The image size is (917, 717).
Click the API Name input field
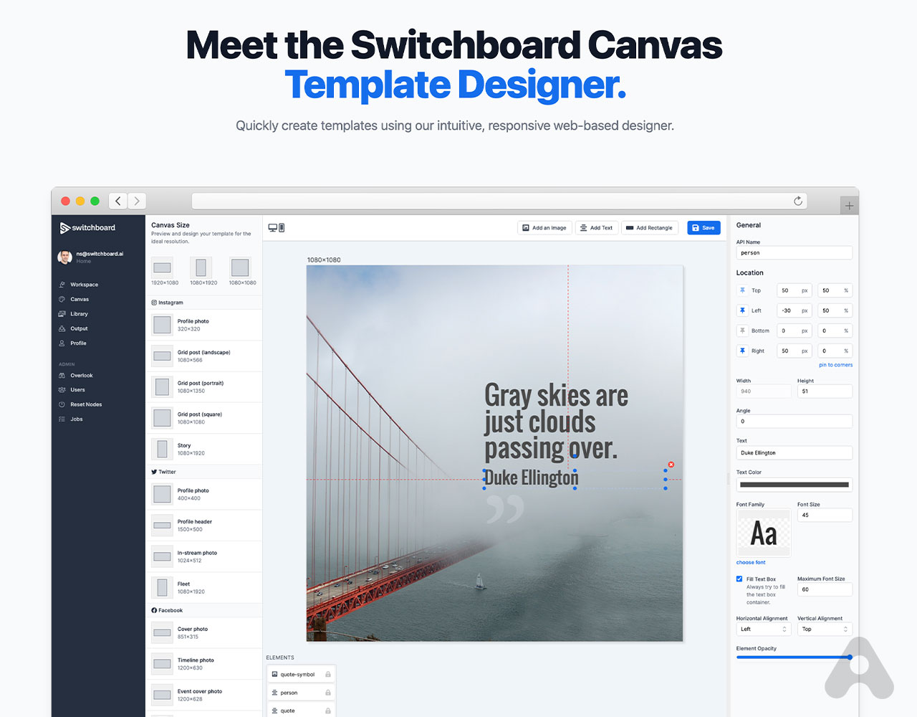pyautogui.click(x=794, y=253)
